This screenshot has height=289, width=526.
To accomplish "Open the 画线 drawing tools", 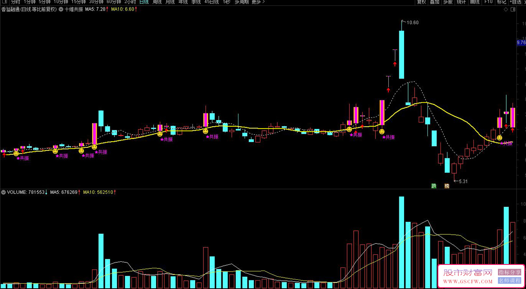I will [475, 2].
